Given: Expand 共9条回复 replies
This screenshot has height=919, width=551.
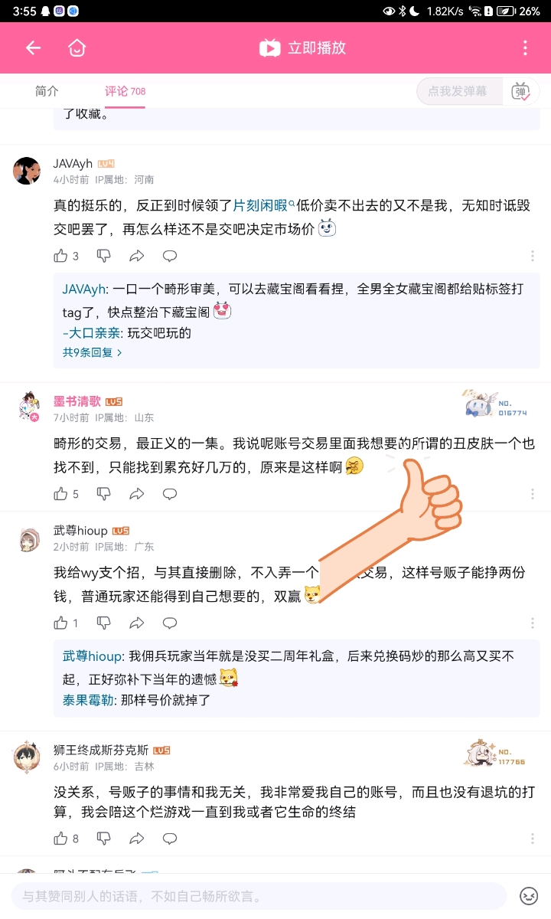Looking at the screenshot, I should pyautogui.click(x=92, y=352).
